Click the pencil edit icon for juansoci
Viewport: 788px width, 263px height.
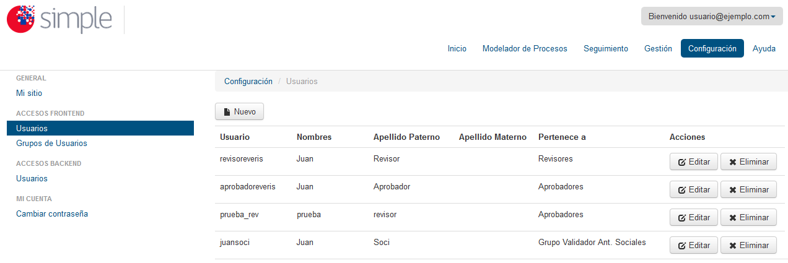coord(682,246)
